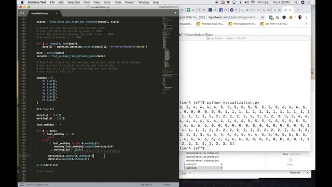
Task: Switch to the Facebook Chrome tab
Action: 223,10
